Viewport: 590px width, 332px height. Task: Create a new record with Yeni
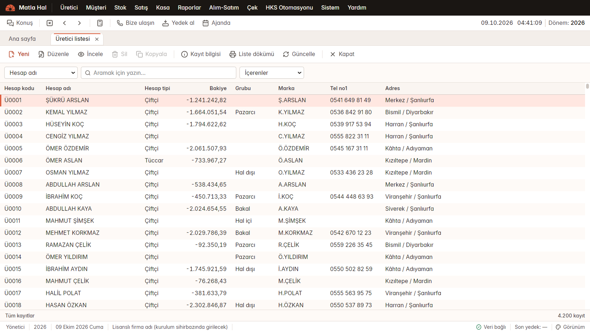(19, 54)
